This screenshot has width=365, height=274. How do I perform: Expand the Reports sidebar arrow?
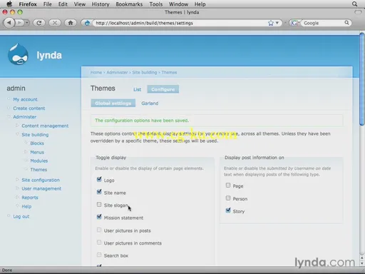tap(17, 197)
